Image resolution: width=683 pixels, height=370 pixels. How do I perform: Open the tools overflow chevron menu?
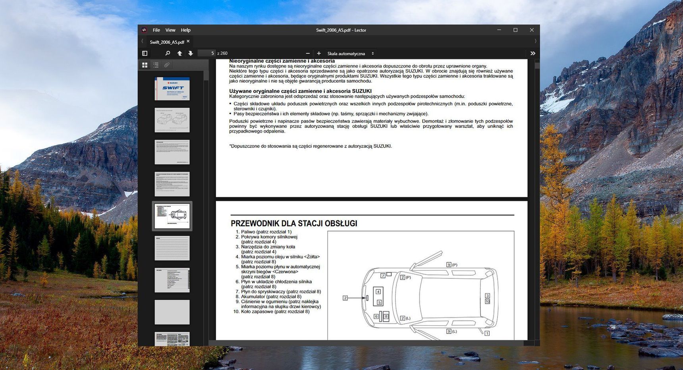(533, 53)
